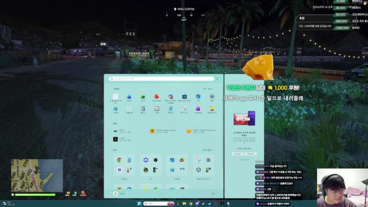Image resolution: width=368 pixels, height=207 pixels.
Task: Open the fourth app category folder tile
Action: 203,165
